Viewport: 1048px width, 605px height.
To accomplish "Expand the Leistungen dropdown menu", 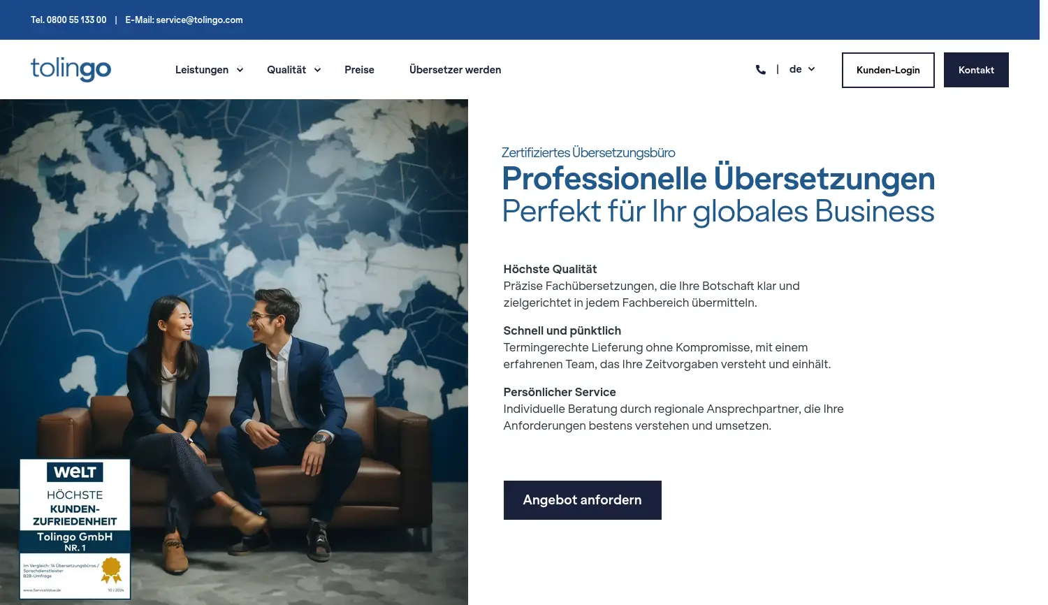I will click(x=202, y=69).
